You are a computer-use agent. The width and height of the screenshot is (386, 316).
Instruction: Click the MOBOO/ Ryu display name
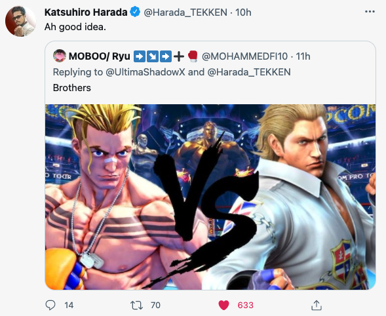pos(99,56)
